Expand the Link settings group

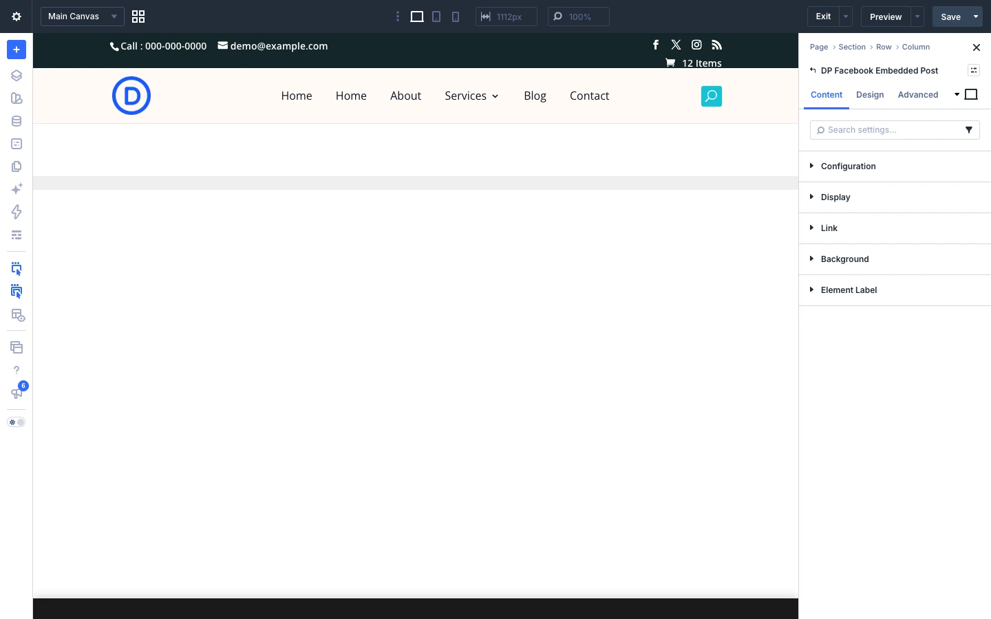(x=895, y=228)
